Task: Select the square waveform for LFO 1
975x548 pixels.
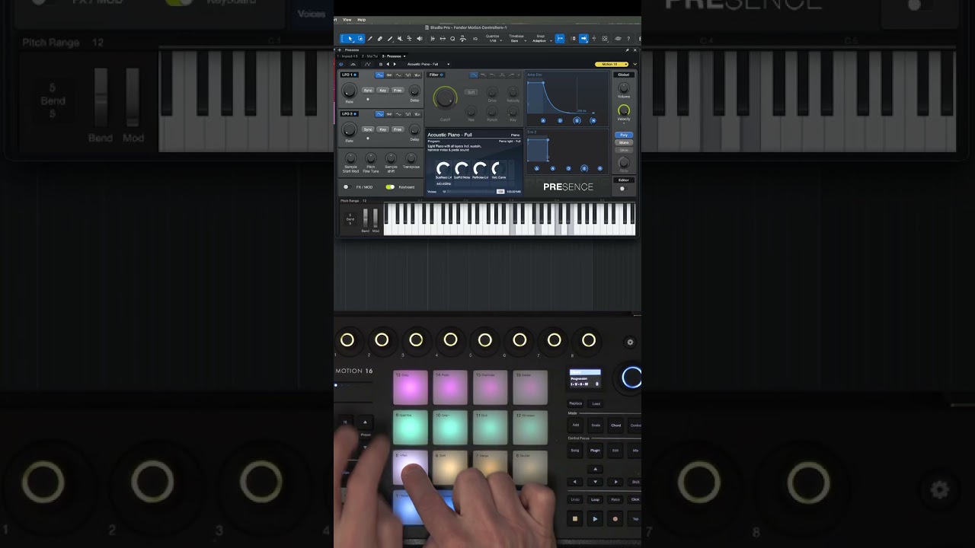Action: click(408, 75)
